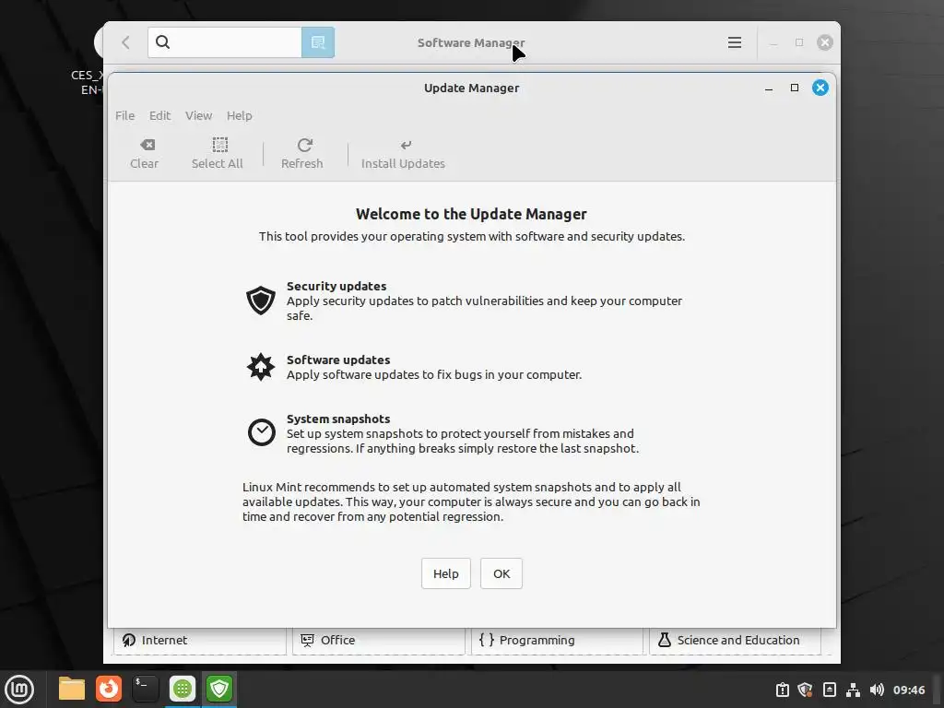Launch Firefox from the taskbar
The width and height of the screenshot is (944, 708).
(x=109, y=689)
